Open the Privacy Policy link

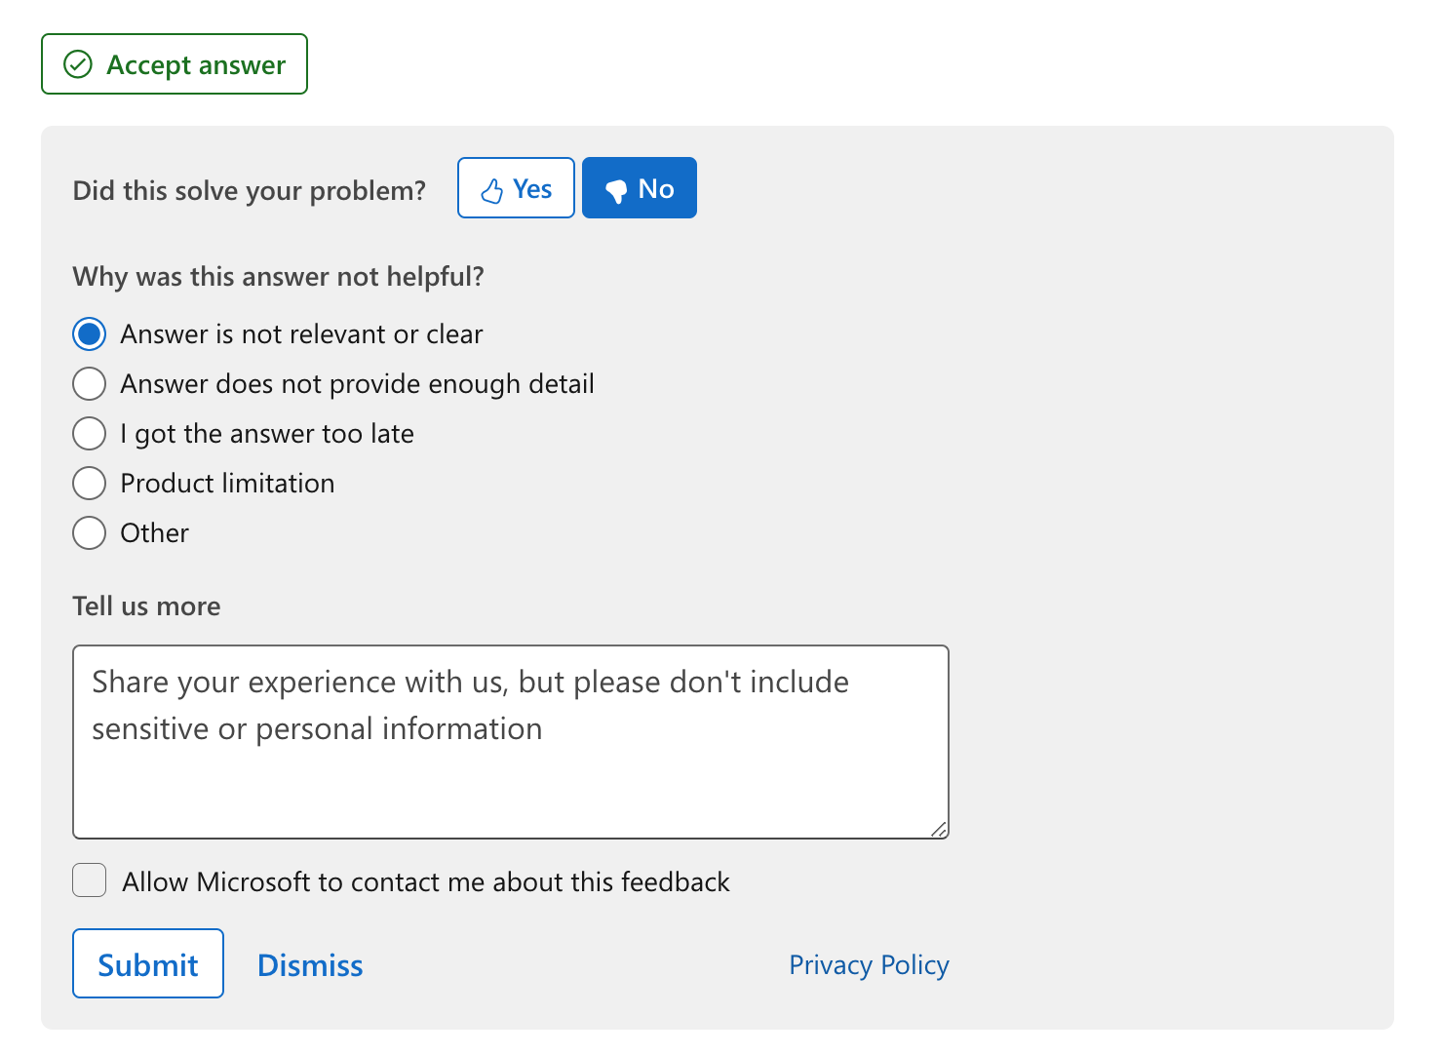pos(869,965)
